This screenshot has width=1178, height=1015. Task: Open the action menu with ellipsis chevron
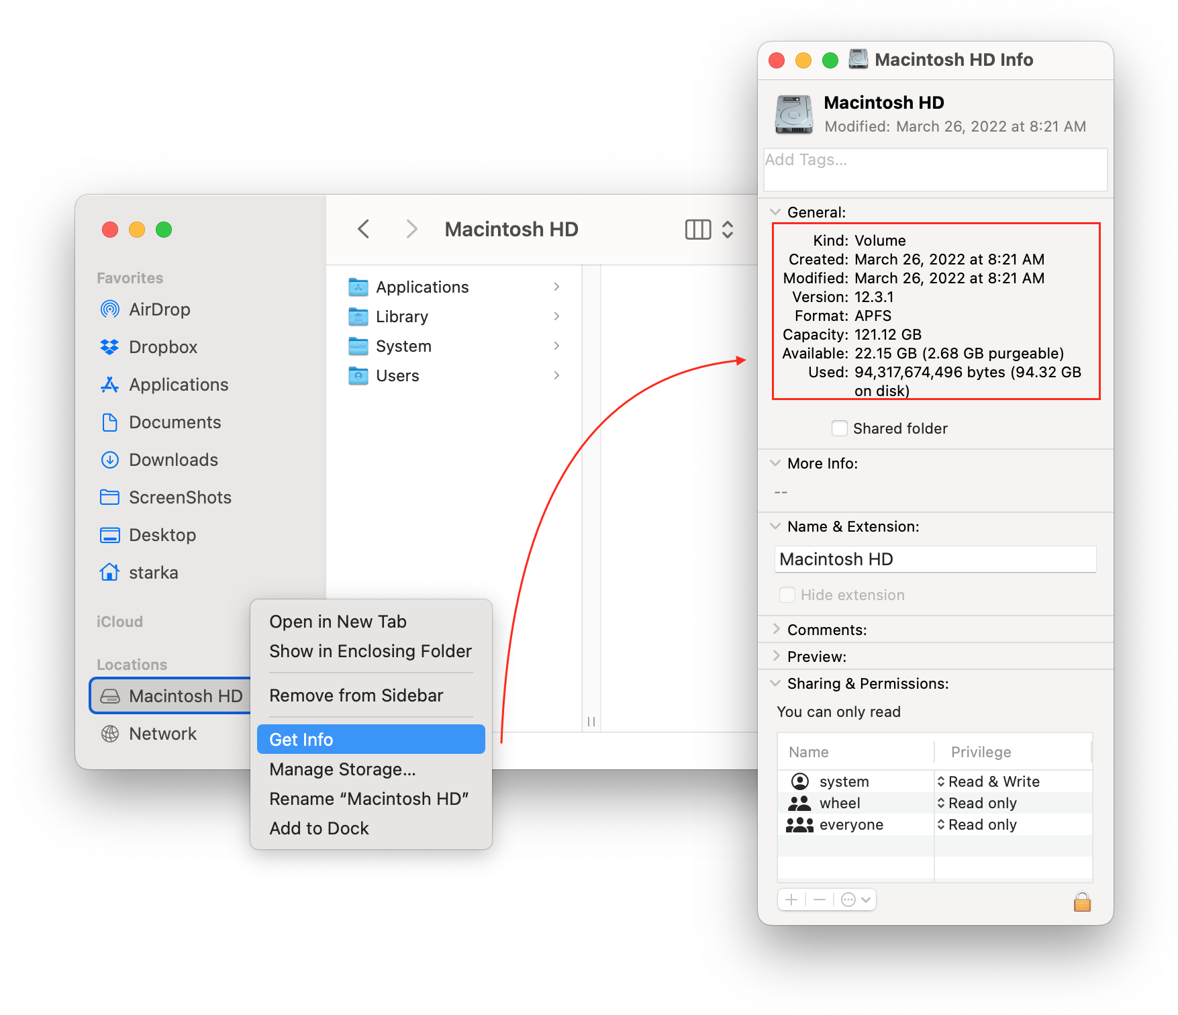pyautogui.click(x=856, y=900)
